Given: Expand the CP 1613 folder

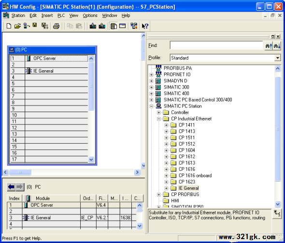Looking at the screenshot, I should click(x=166, y=163).
